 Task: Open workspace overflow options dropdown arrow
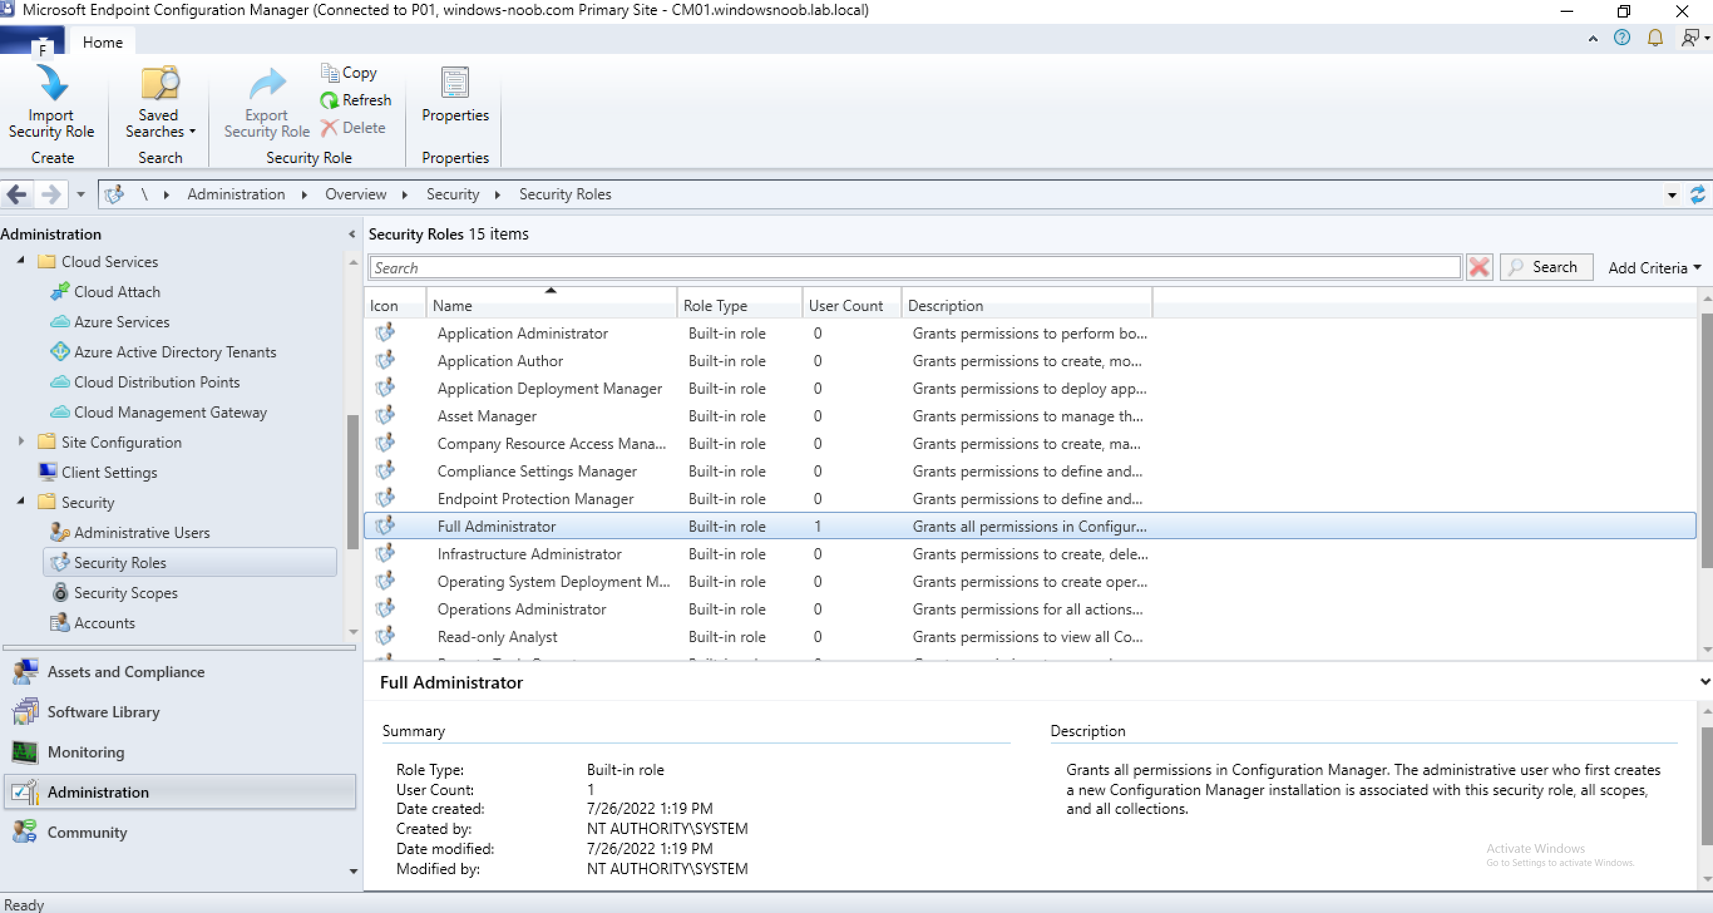coord(353,870)
